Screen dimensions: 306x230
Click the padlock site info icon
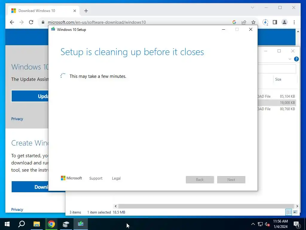[x=43, y=22]
